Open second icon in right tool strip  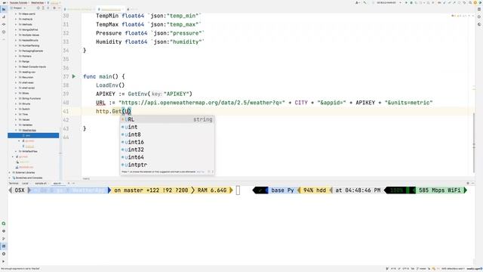coord(479,17)
